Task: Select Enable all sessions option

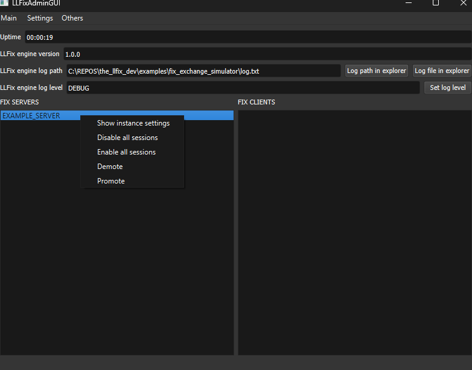Action: [x=126, y=152]
